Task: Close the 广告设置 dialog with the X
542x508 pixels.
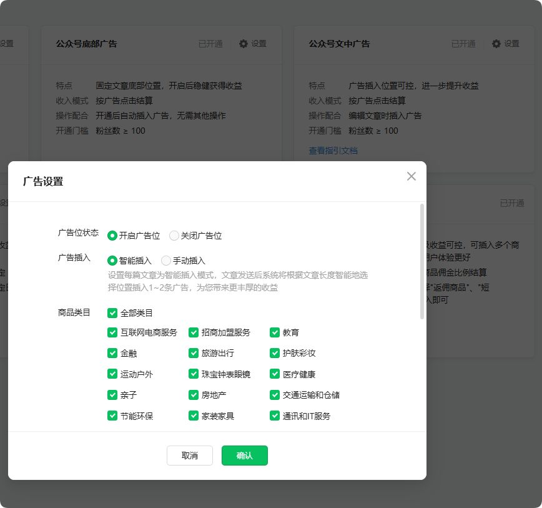Action: click(x=411, y=176)
